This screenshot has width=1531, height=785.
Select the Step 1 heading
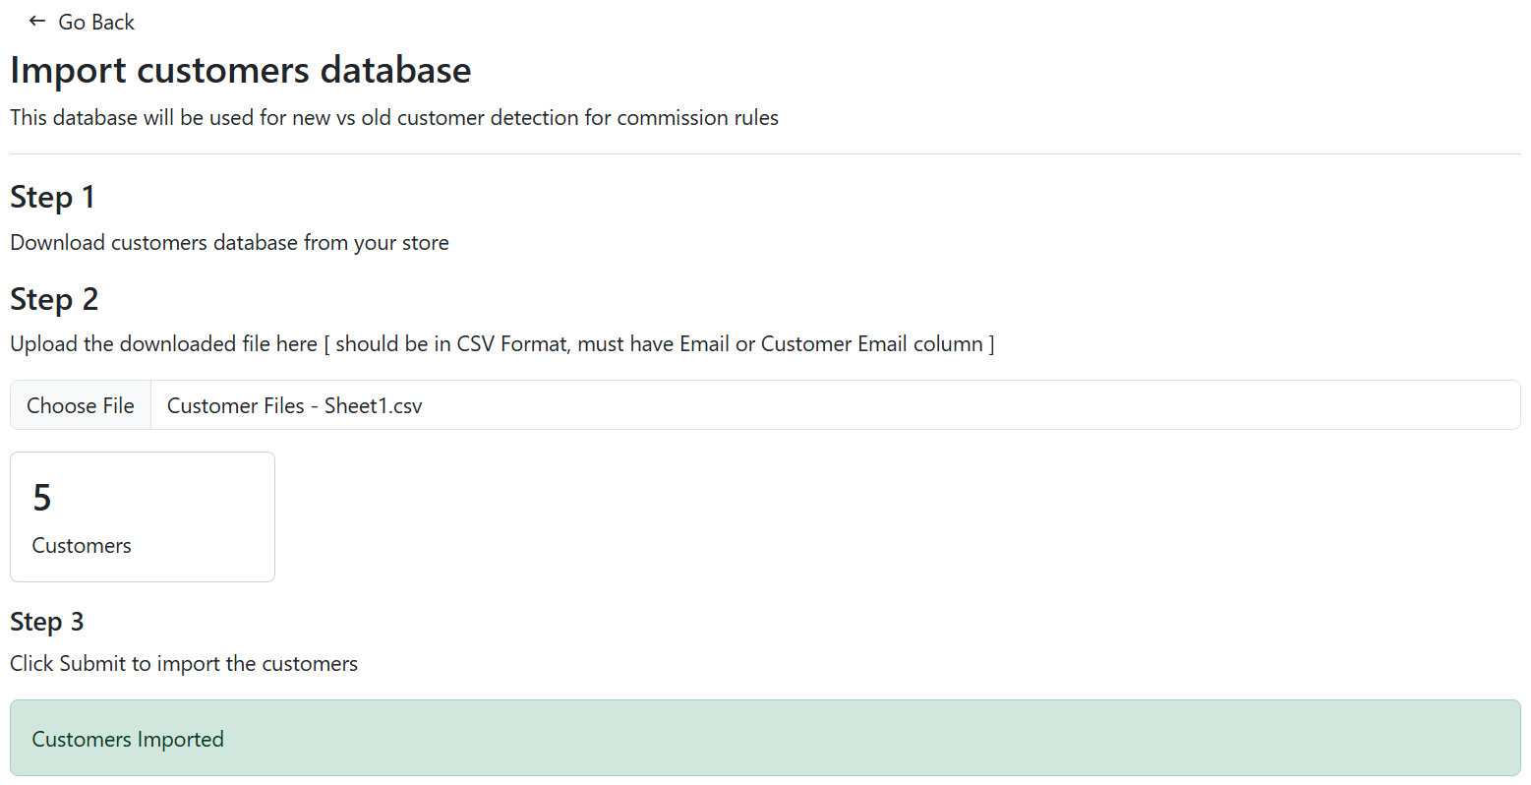coord(52,197)
